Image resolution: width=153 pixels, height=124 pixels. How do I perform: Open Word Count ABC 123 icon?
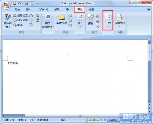[37, 20]
